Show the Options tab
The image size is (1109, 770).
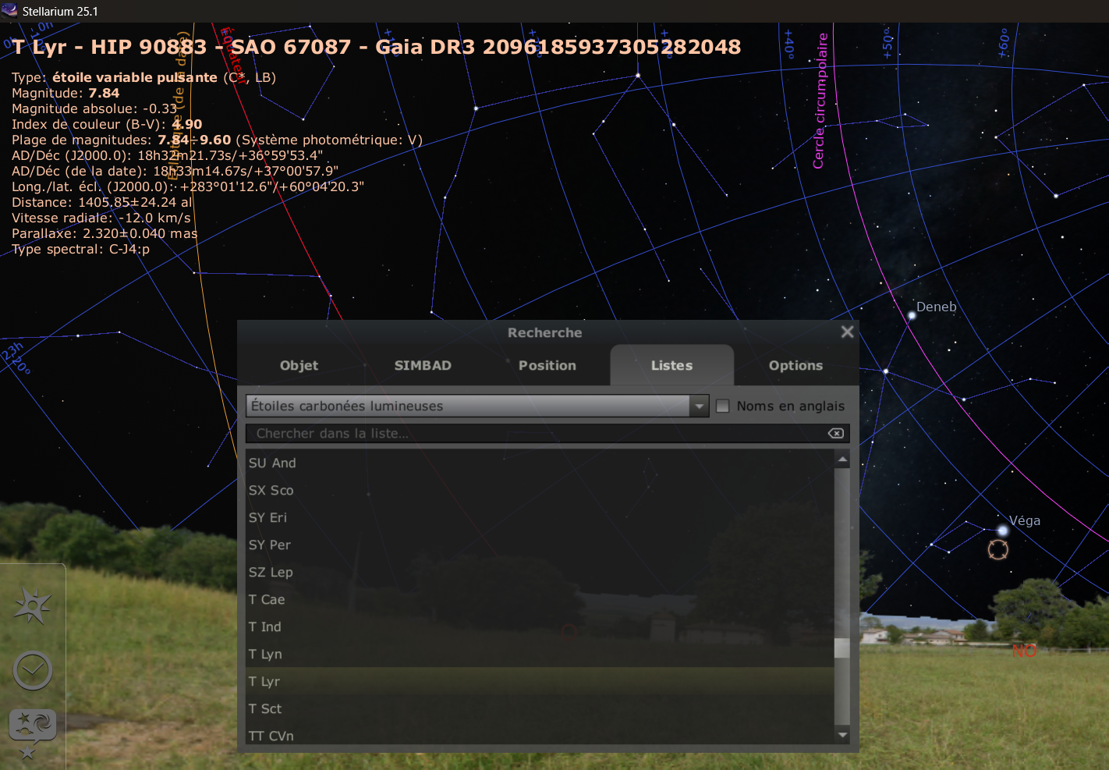pyautogui.click(x=795, y=365)
